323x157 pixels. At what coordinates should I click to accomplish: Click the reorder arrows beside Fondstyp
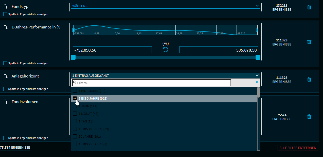point(6,7)
